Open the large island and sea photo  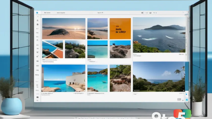[x=159, y=35]
